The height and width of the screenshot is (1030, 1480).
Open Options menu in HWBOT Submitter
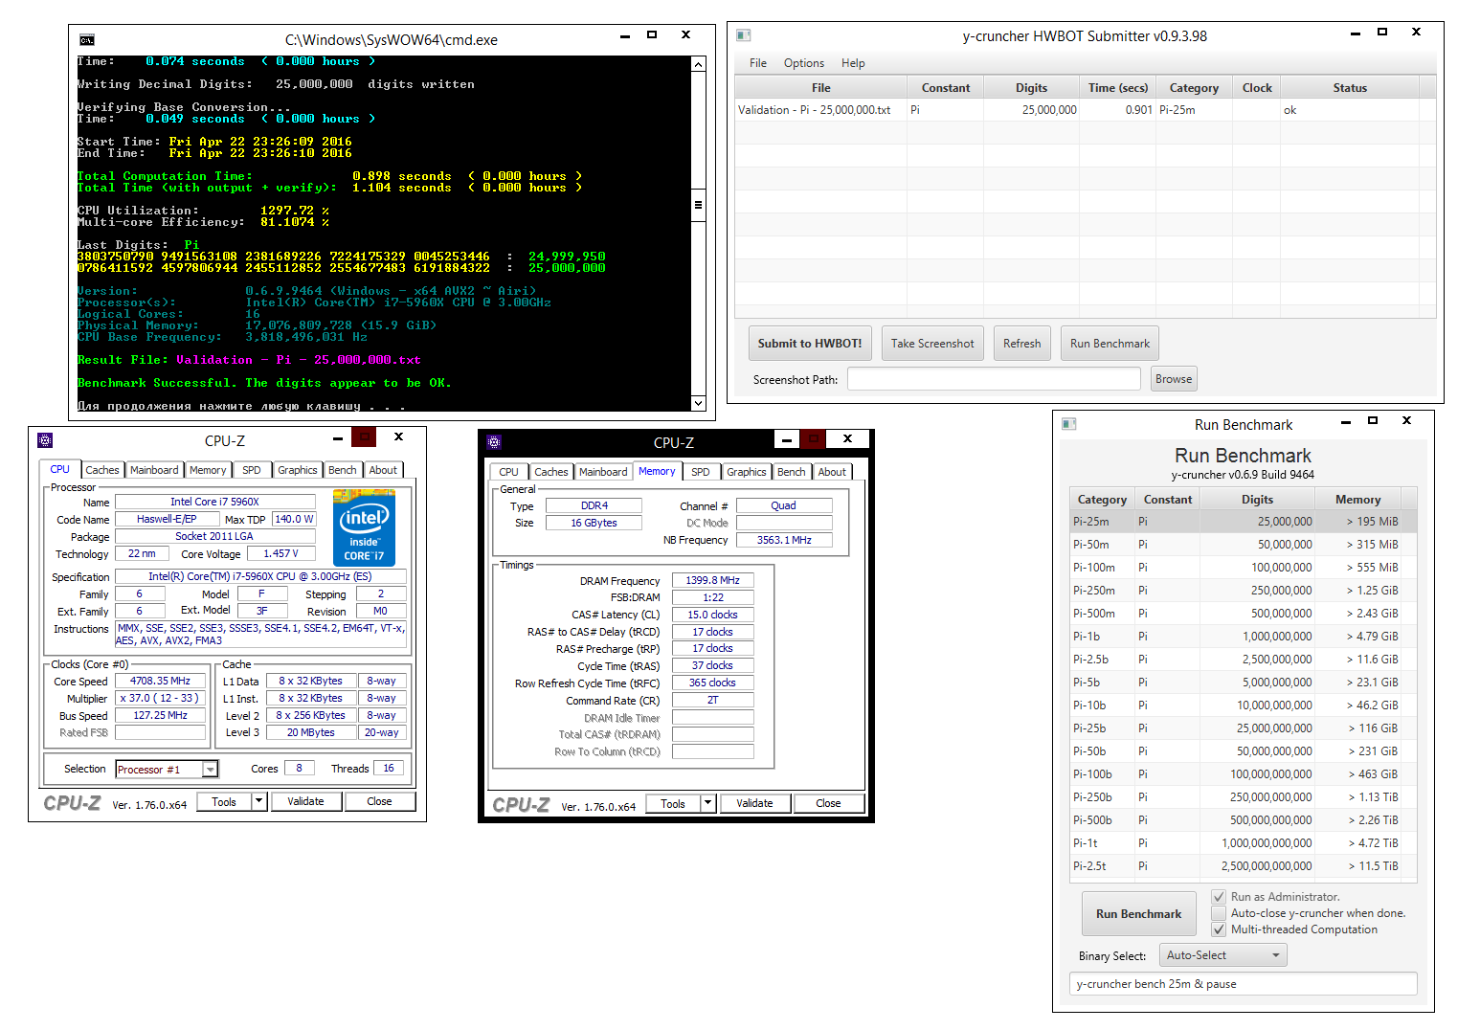coord(804,63)
